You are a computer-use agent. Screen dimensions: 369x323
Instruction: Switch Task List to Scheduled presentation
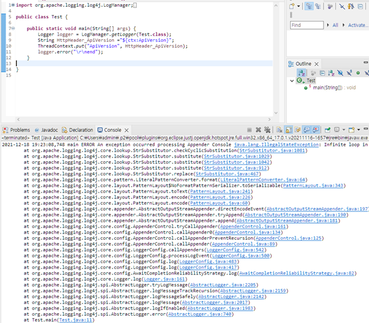tap(318, 6)
